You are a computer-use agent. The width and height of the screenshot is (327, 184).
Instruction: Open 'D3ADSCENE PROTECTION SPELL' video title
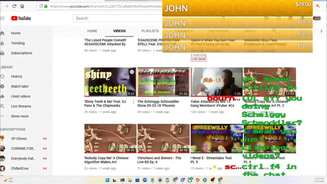pos(158,42)
